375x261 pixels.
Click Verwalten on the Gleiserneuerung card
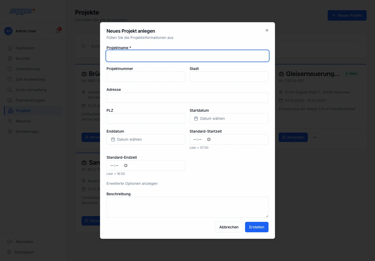[x=293, y=137]
